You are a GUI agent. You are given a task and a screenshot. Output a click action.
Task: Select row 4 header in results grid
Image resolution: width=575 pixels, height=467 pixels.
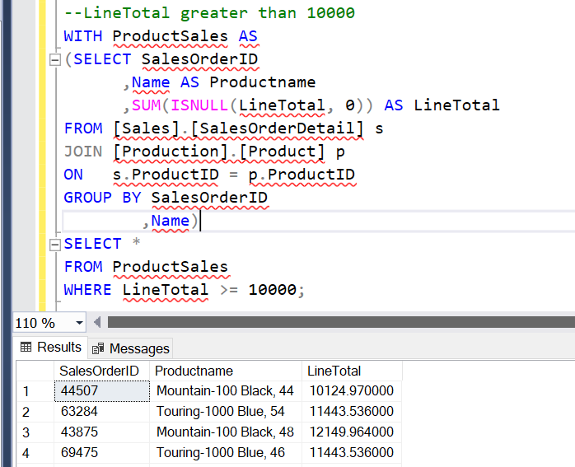point(35,452)
